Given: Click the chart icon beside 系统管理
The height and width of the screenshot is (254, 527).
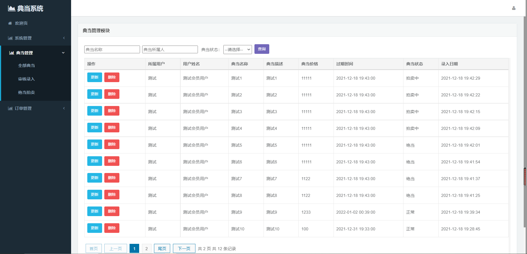Looking at the screenshot, I should (x=10, y=38).
